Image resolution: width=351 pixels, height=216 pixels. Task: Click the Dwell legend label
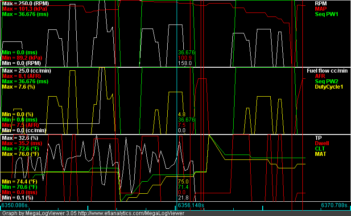click(x=322, y=143)
